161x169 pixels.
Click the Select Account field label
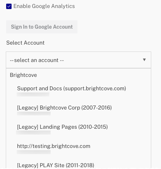click(25, 43)
